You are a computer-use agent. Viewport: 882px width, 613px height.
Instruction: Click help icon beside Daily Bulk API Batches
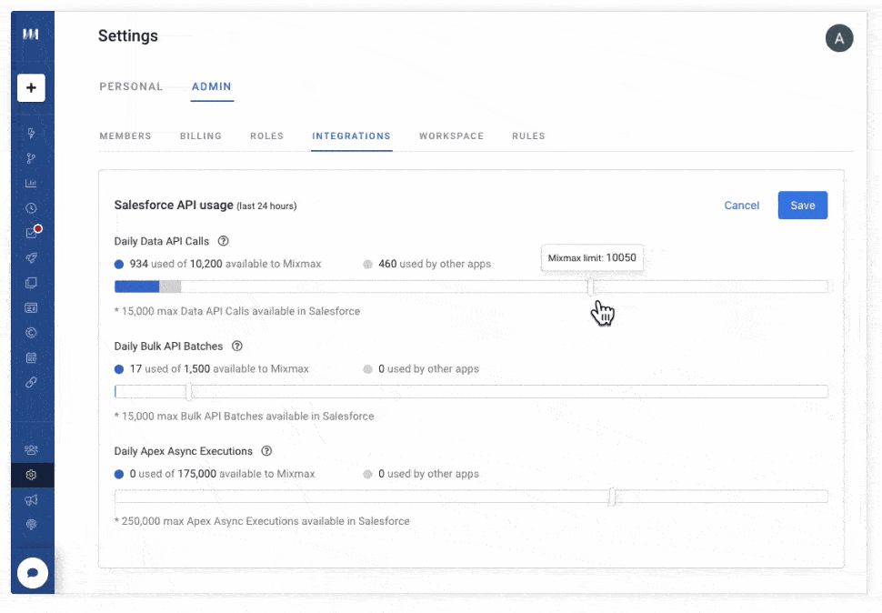point(237,346)
